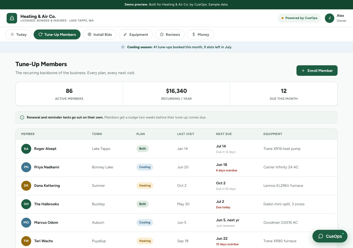Click the 6 days overdue label
This screenshot has width=353, height=248.
click(227, 171)
